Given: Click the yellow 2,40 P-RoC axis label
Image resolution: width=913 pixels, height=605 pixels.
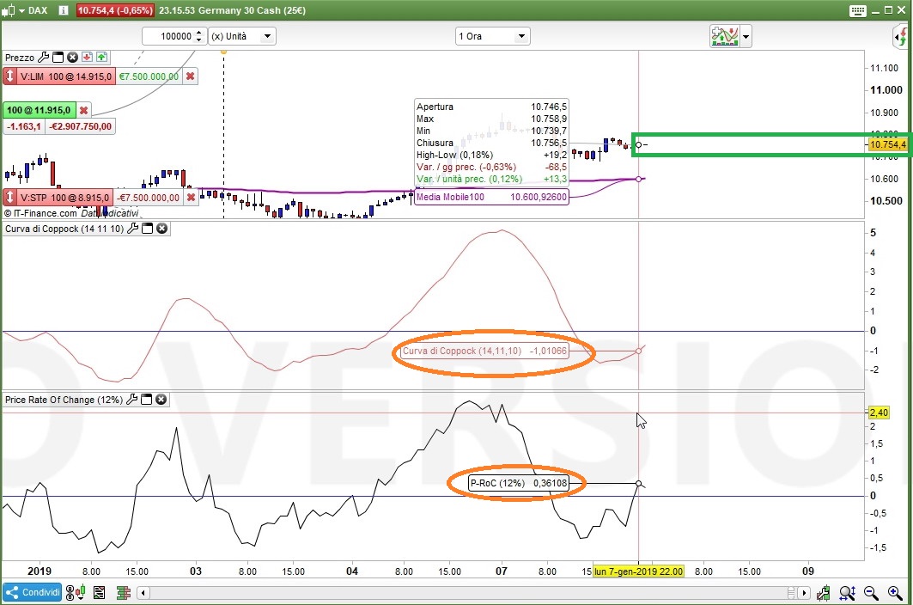Looking at the screenshot, I should [x=879, y=412].
